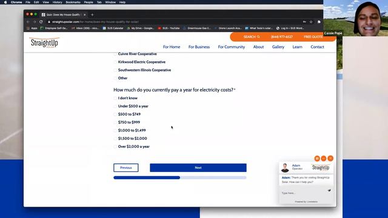
Task: Open the For Business nav menu
Action: pos(199,47)
